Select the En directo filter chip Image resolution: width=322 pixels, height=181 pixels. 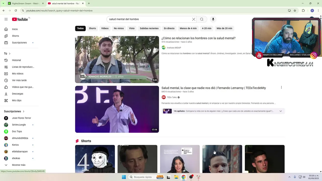(x=169, y=28)
